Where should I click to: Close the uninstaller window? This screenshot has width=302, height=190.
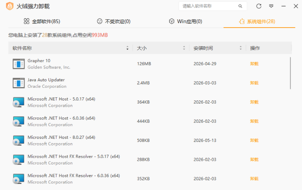tap(296, 6)
